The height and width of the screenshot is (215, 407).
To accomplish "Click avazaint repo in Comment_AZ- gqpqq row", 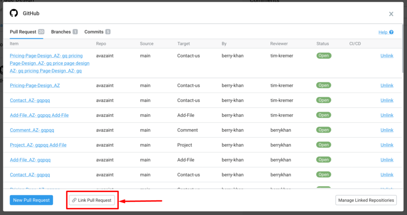I will click(x=105, y=130).
